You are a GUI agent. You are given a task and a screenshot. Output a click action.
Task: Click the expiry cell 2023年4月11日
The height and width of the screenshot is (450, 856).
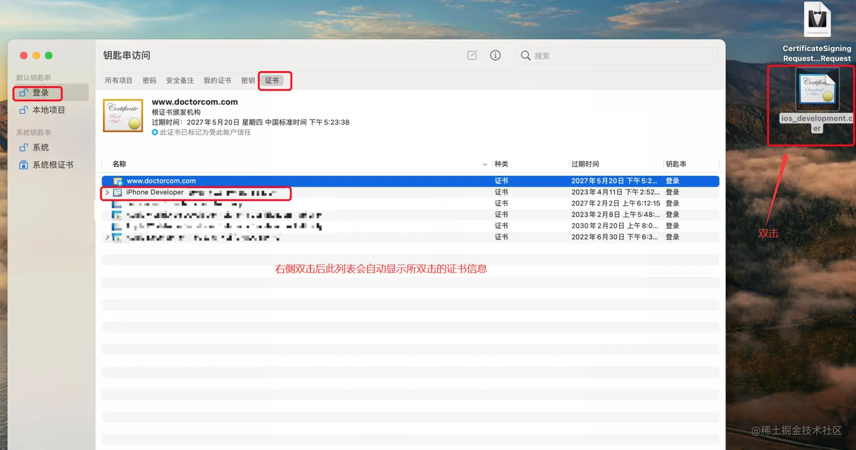[x=615, y=192]
